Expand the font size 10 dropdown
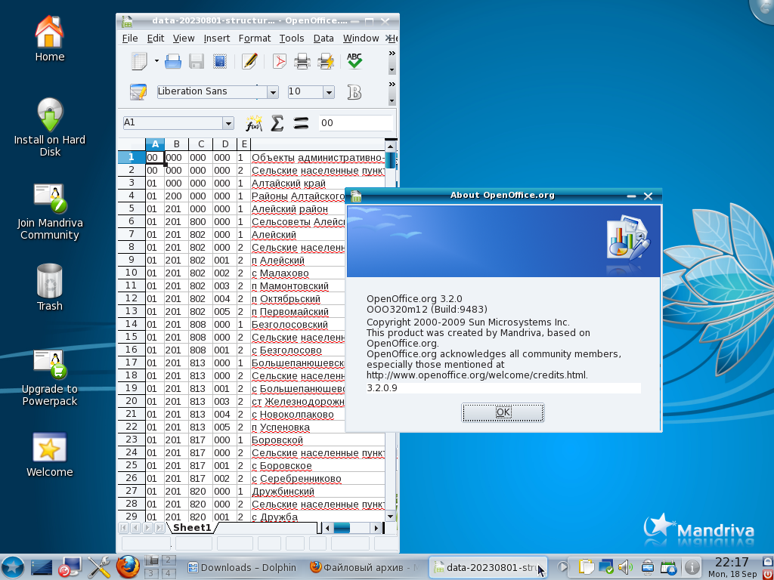This screenshot has width=774, height=580. [329, 91]
